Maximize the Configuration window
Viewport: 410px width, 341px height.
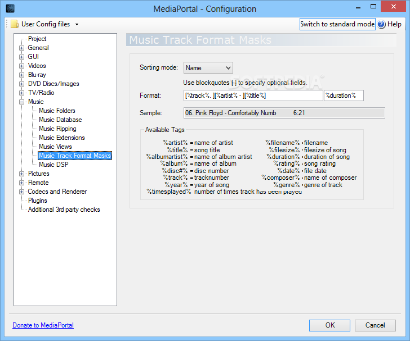(373, 7)
